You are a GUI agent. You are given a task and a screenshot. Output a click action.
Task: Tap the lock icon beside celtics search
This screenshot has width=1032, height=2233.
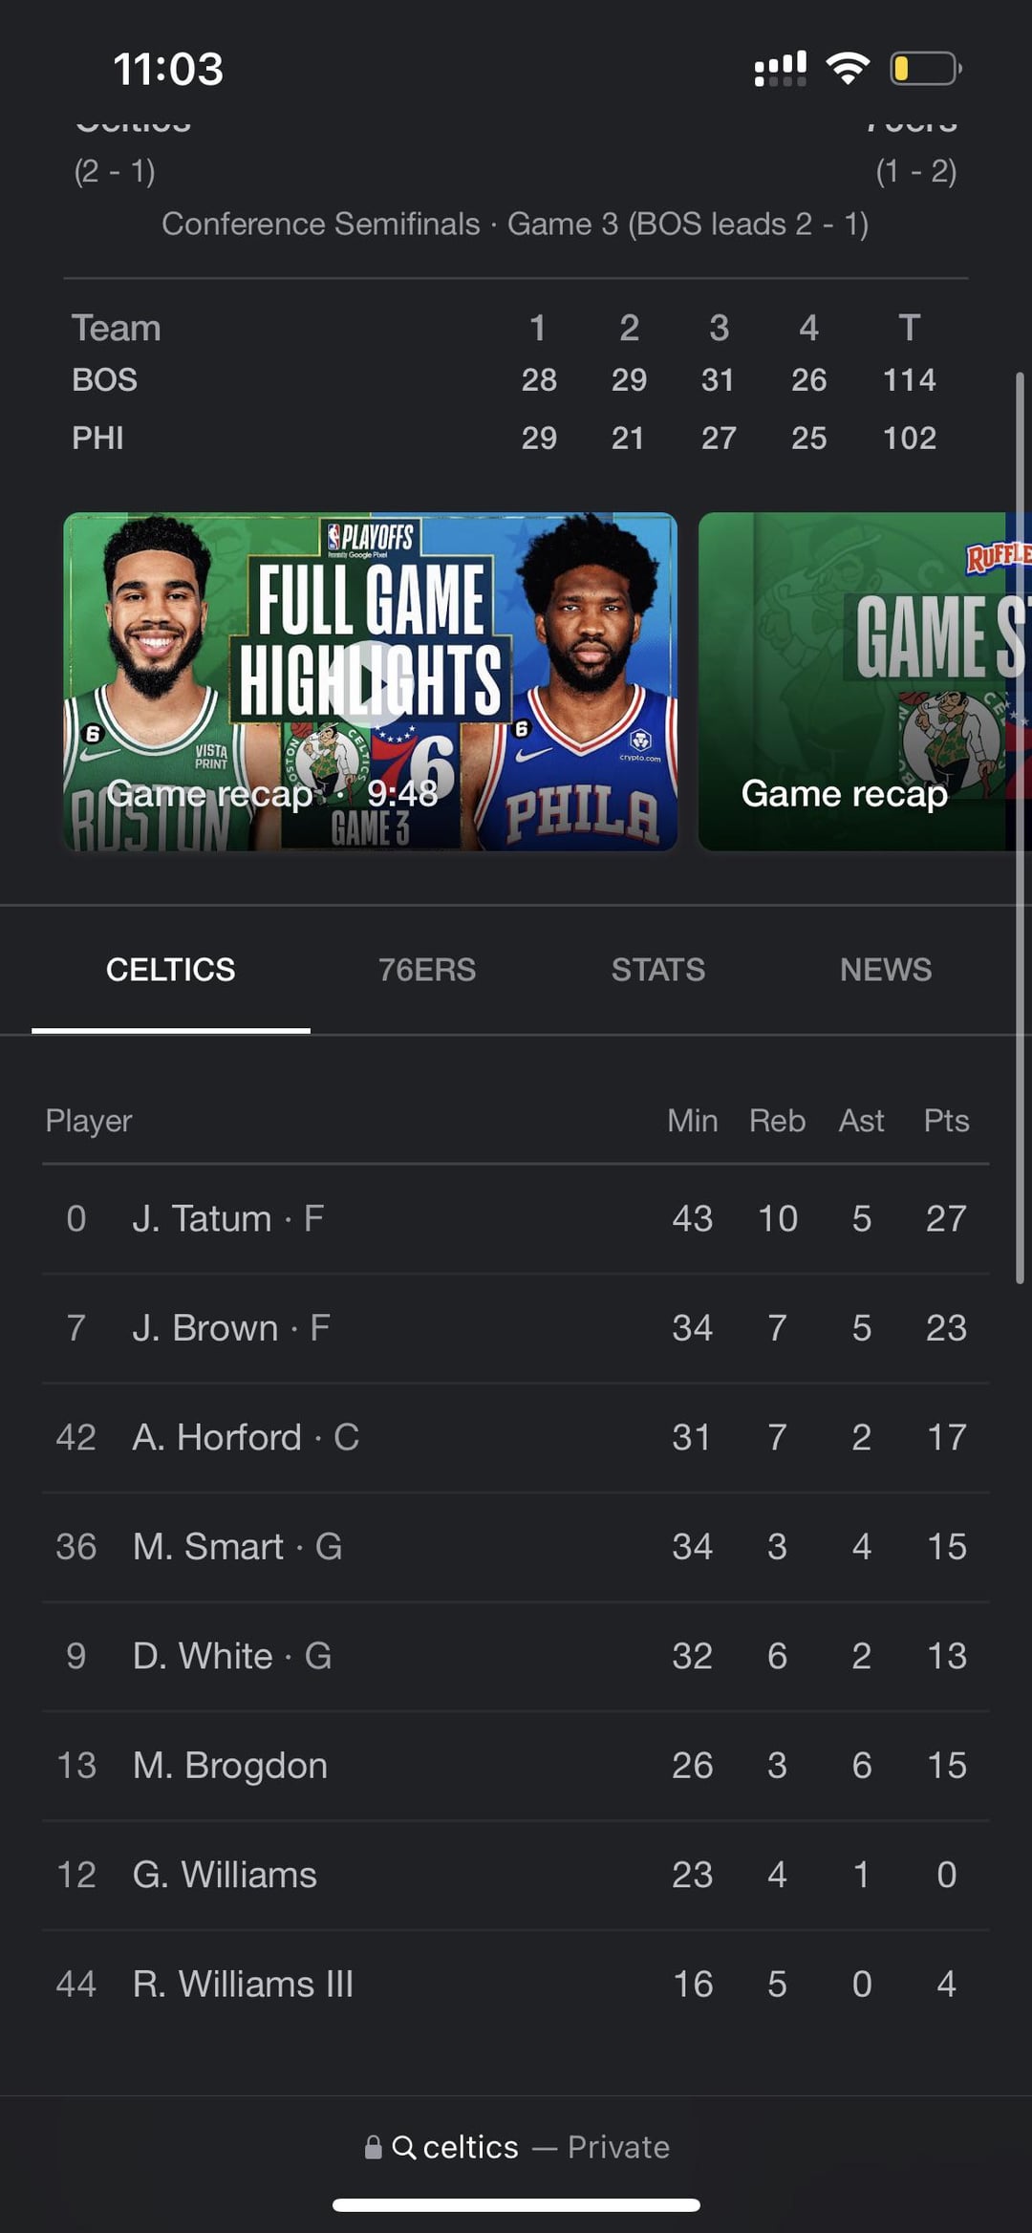373,2147
